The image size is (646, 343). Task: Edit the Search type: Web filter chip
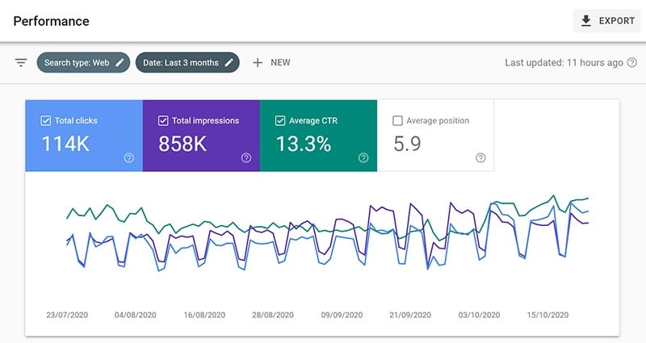pos(83,63)
